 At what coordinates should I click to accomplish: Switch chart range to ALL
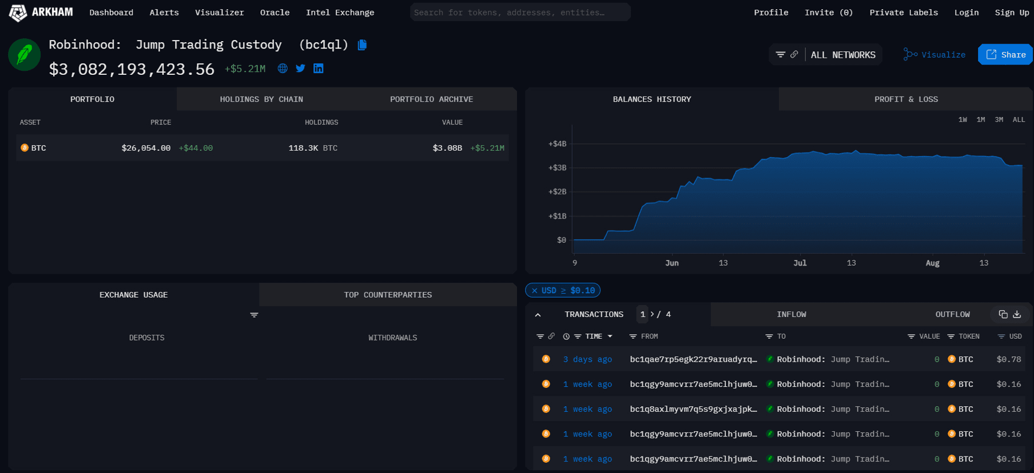coord(1019,120)
